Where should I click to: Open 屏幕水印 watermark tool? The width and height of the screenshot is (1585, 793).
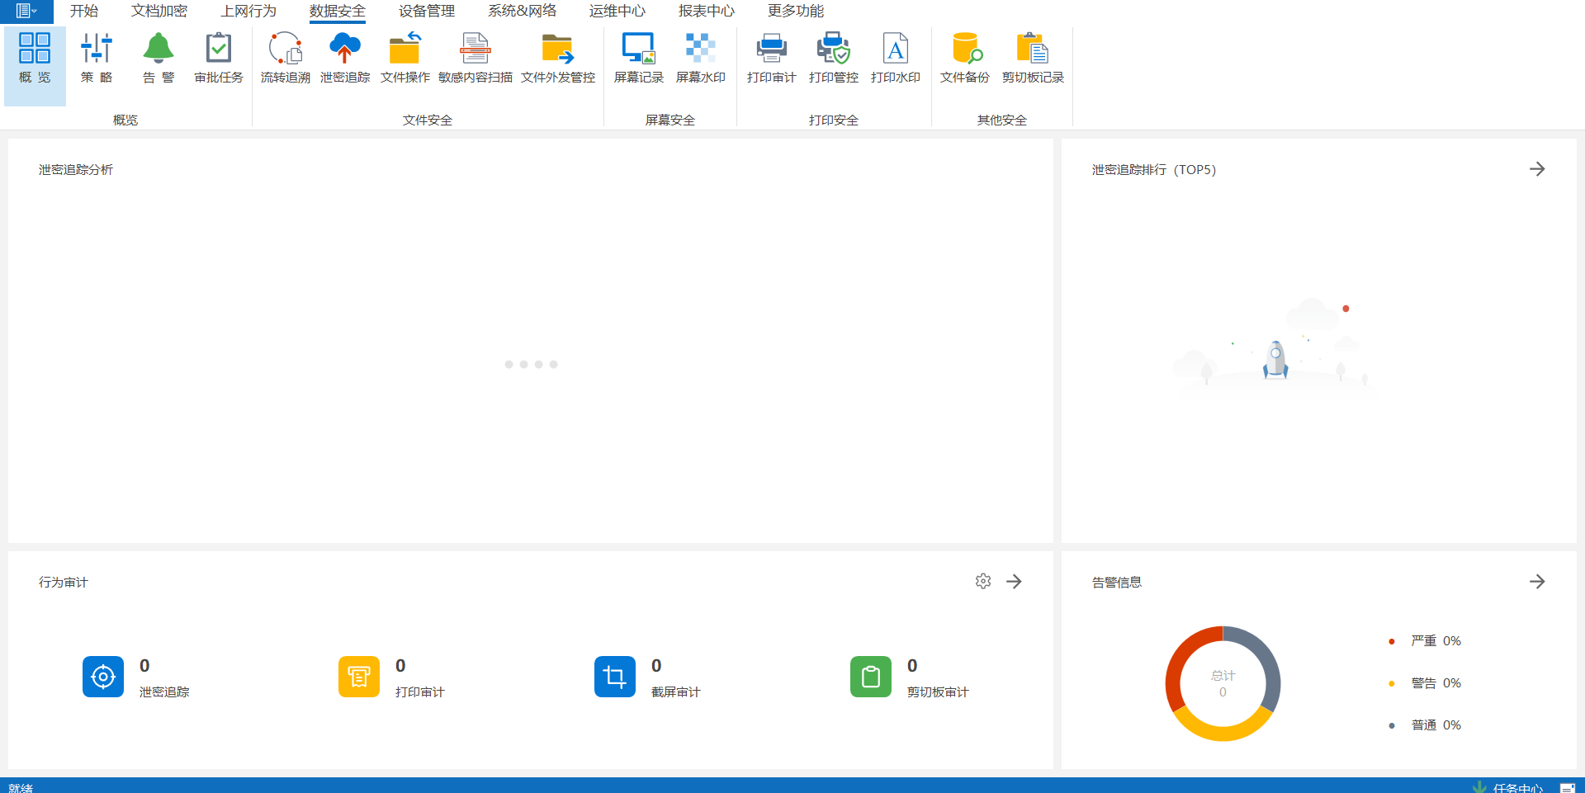700,59
